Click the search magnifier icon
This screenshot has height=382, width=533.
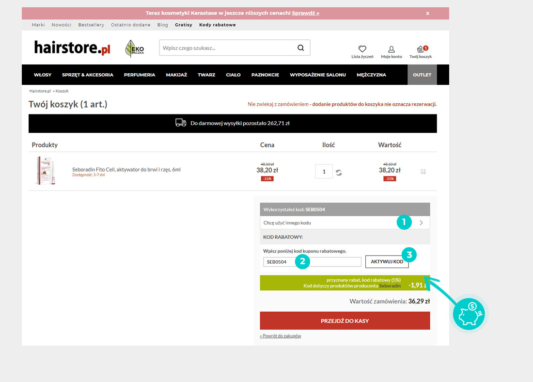[300, 48]
